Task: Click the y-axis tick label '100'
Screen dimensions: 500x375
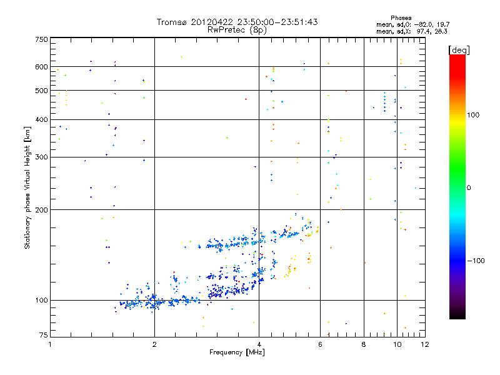Action: (41, 301)
